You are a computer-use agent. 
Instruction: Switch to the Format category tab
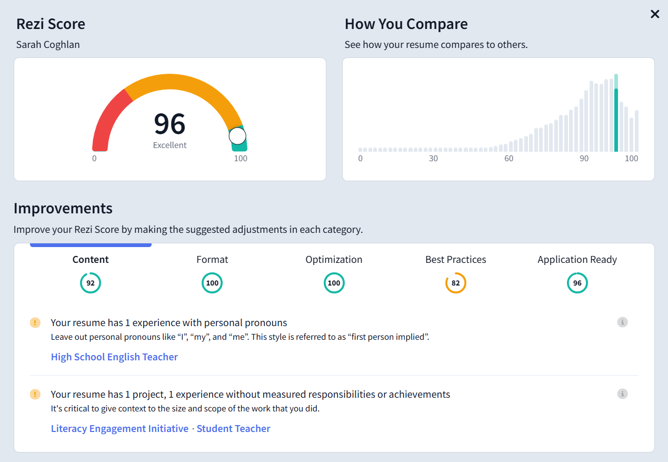point(212,259)
